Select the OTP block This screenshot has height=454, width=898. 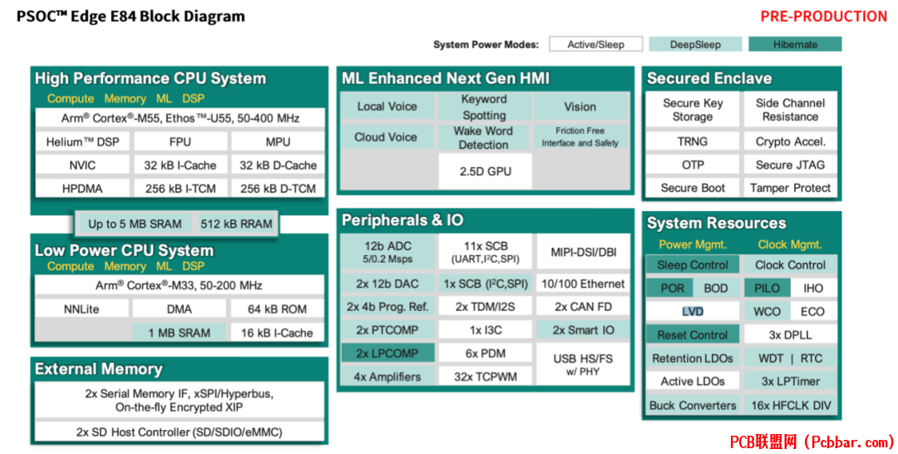(693, 165)
